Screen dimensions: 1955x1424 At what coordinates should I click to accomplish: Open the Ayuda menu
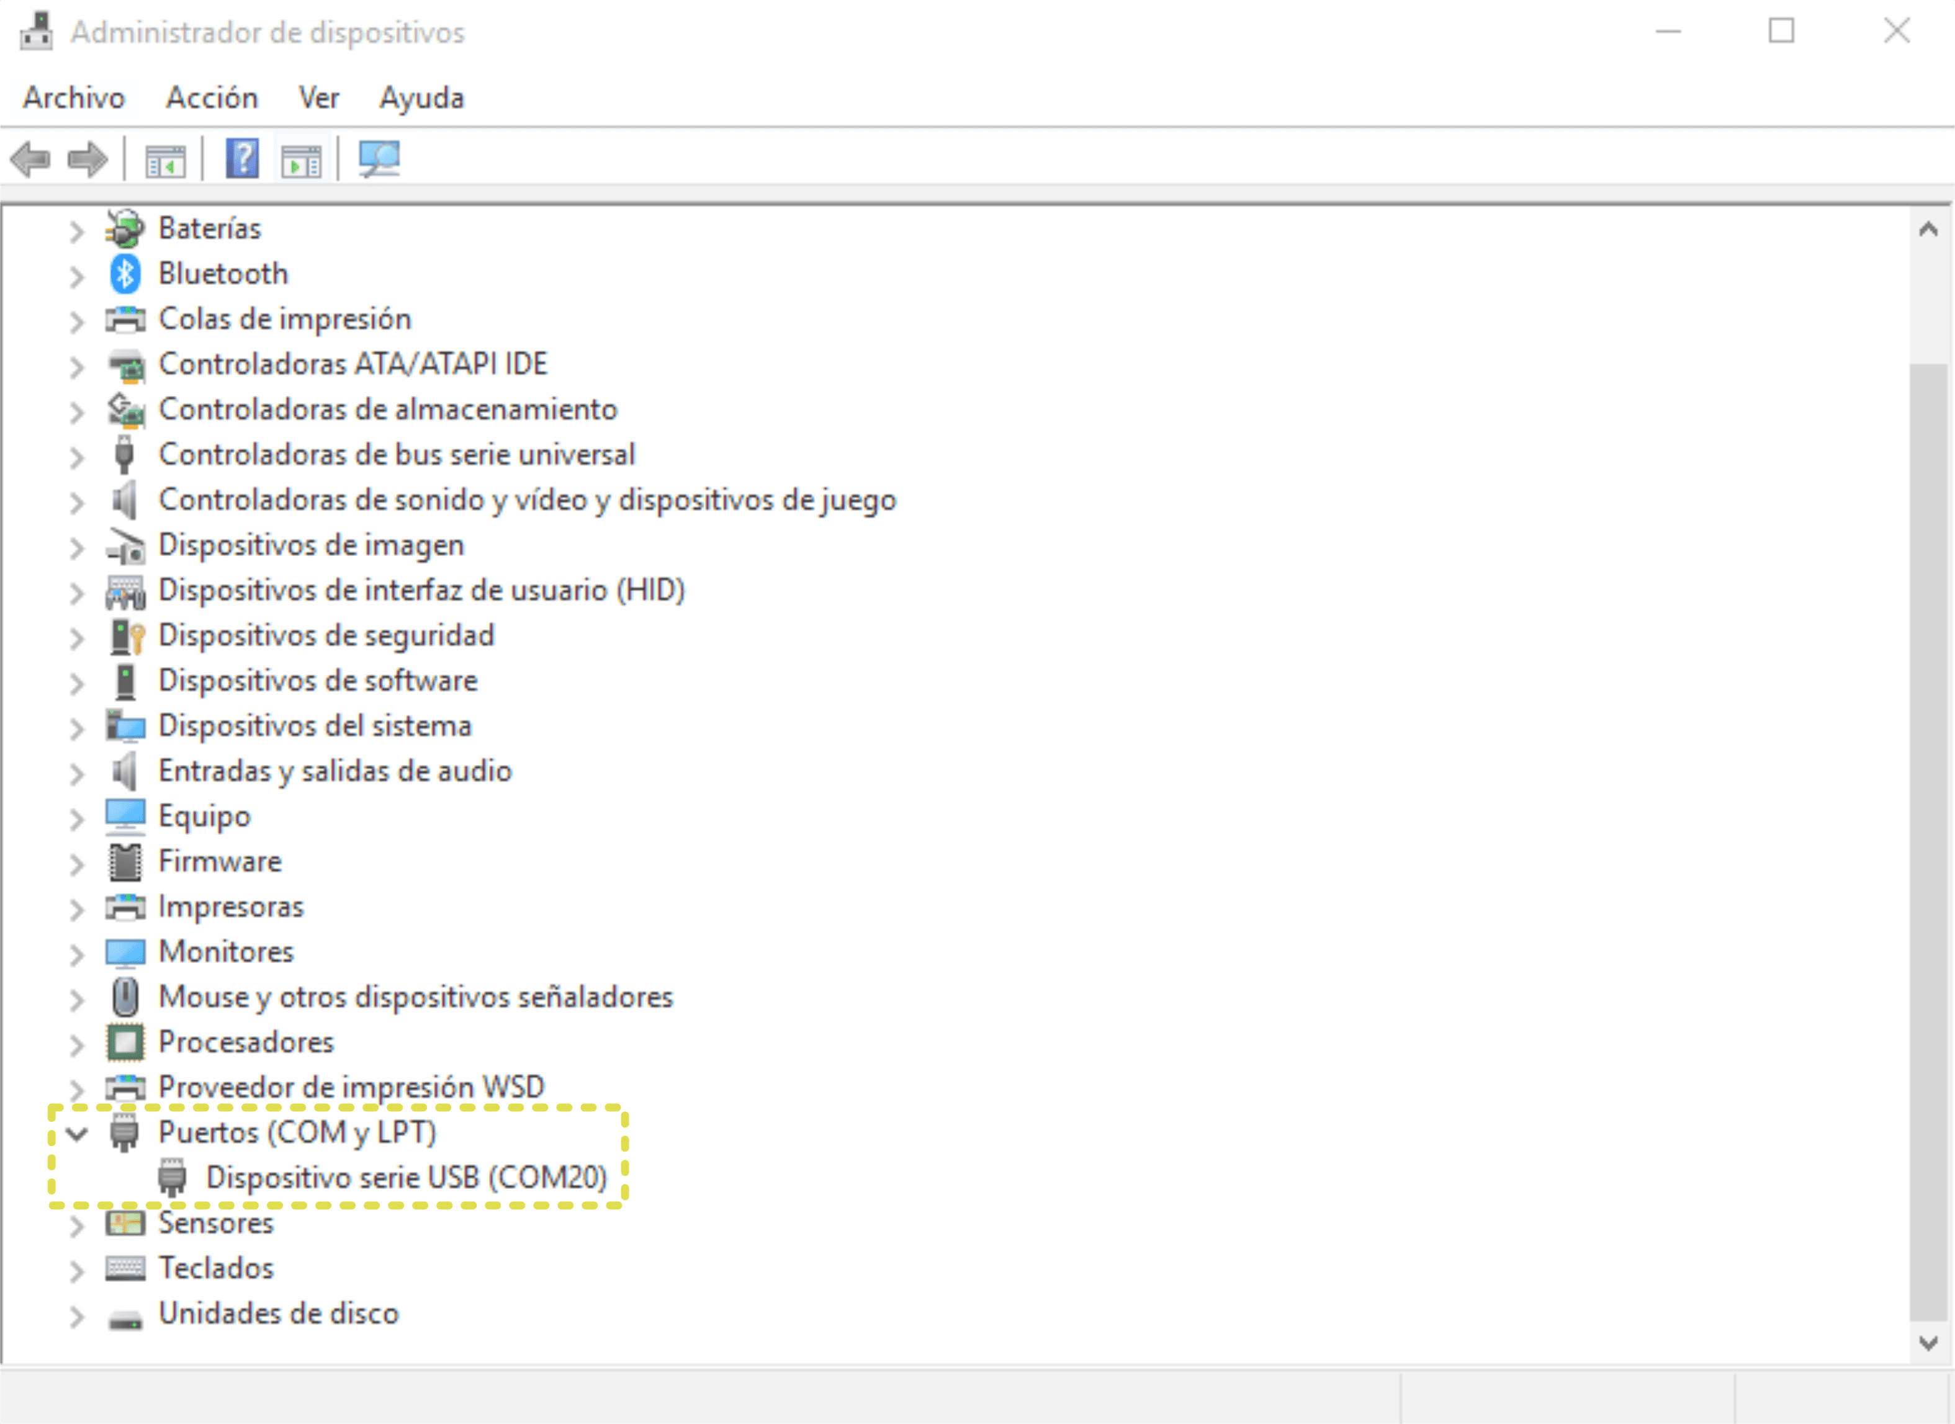pyautogui.click(x=421, y=99)
